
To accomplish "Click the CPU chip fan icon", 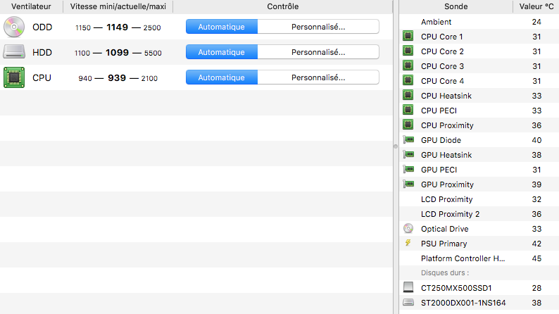I will (x=14, y=77).
